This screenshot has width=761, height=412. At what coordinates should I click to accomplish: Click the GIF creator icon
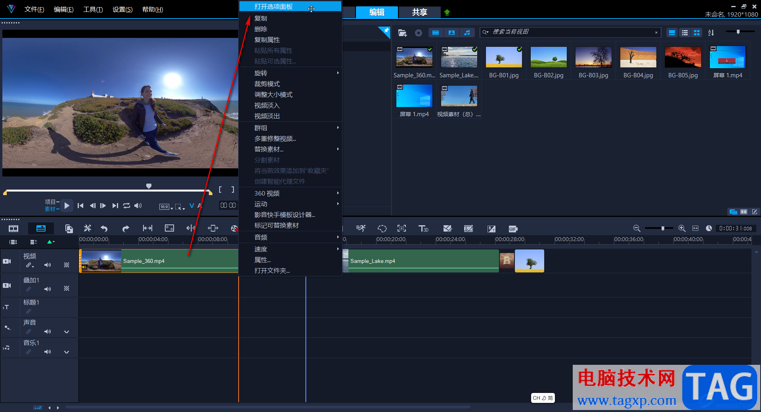point(513,229)
